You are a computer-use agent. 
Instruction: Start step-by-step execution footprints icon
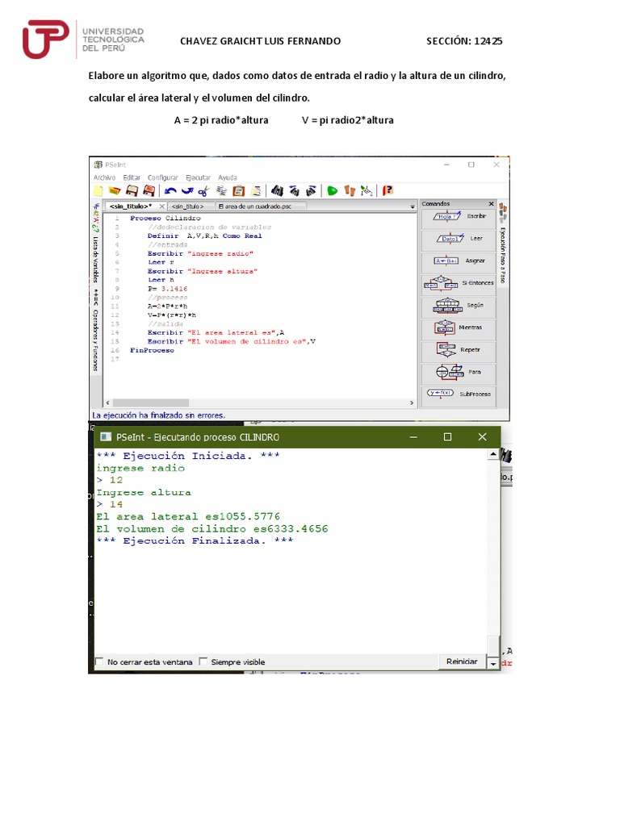tap(350, 190)
